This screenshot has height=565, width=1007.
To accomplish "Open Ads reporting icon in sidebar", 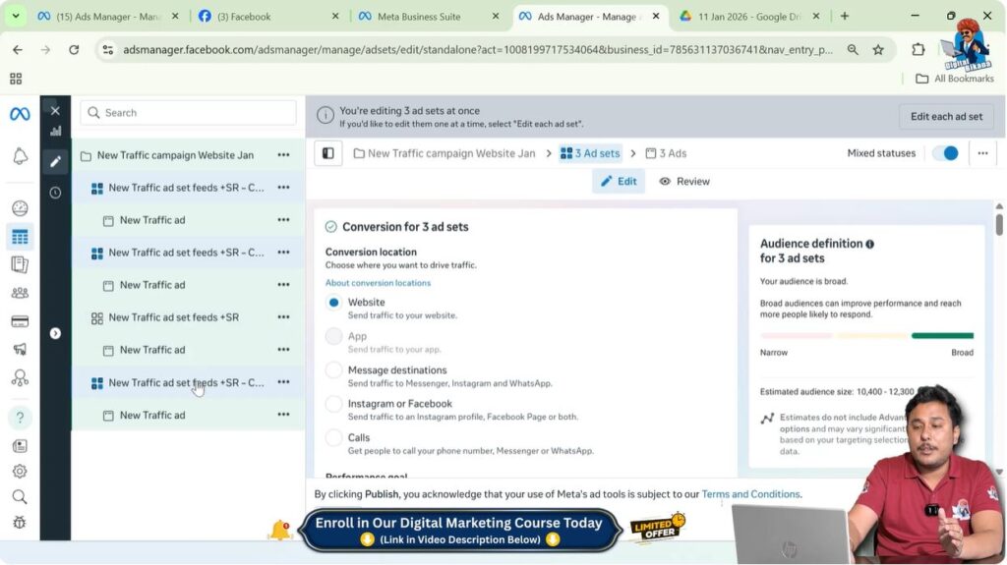I will [20, 264].
